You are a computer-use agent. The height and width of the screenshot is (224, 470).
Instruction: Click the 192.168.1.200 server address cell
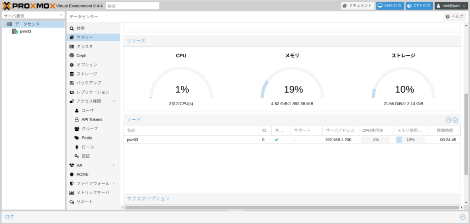pos(340,139)
